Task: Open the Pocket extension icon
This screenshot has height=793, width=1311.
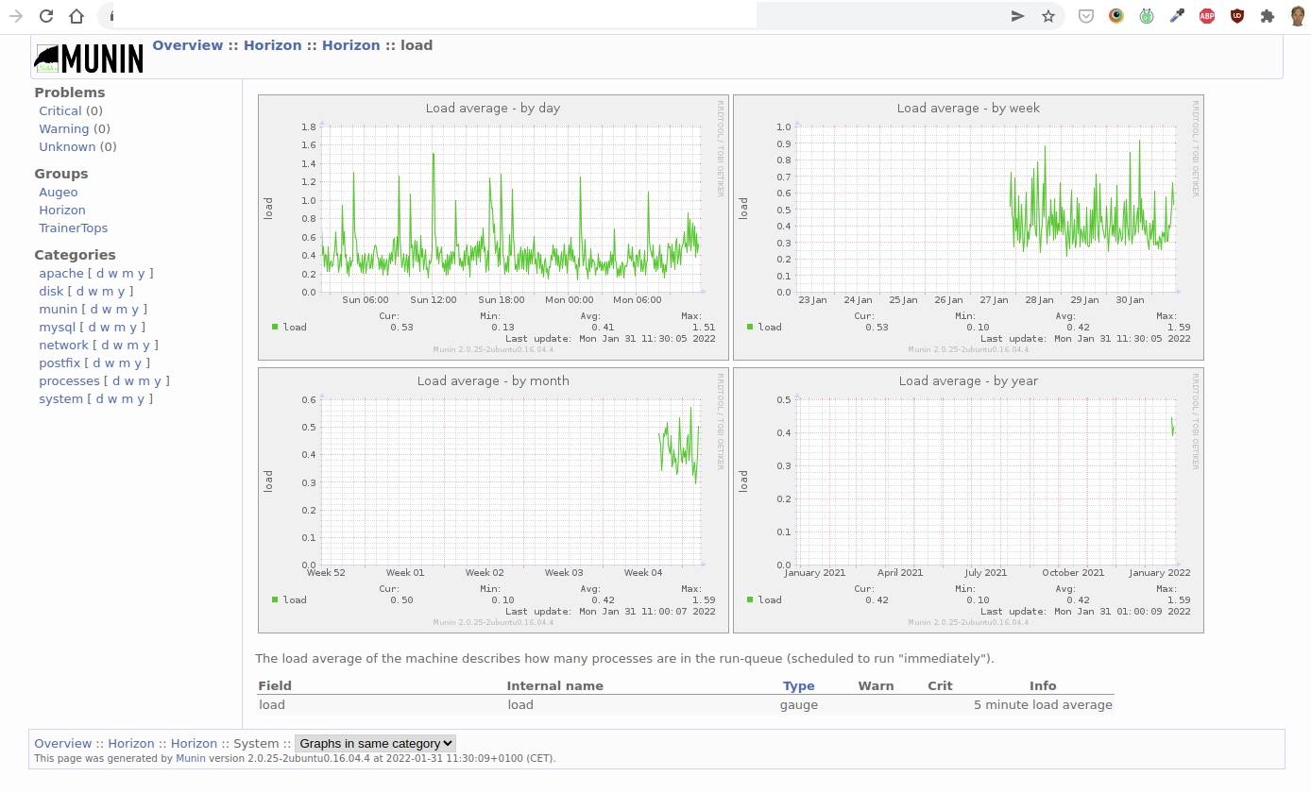Action: point(1086,16)
